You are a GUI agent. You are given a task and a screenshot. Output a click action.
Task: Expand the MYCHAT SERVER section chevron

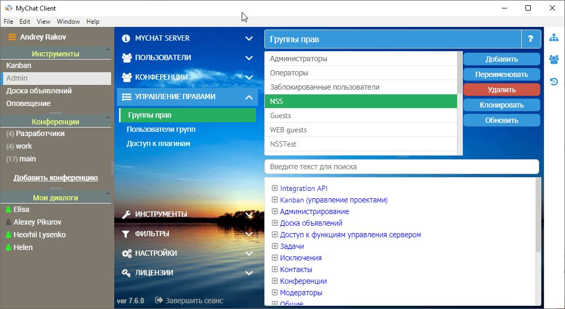tap(249, 38)
